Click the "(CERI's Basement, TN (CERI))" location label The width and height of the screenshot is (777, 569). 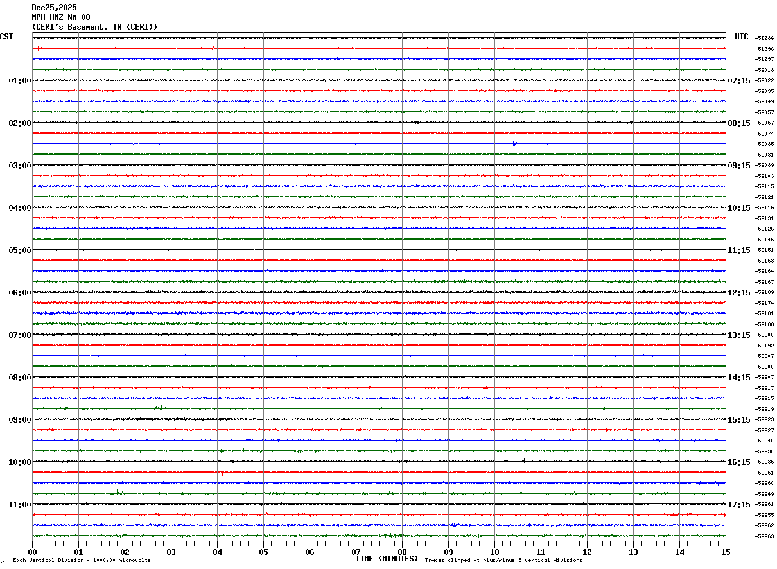95,26
